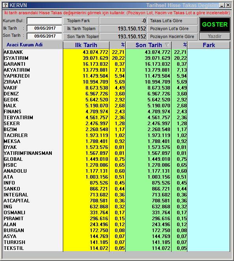The image size is (234, 261).
Task: Select the ALAN row
Action: 117,225
